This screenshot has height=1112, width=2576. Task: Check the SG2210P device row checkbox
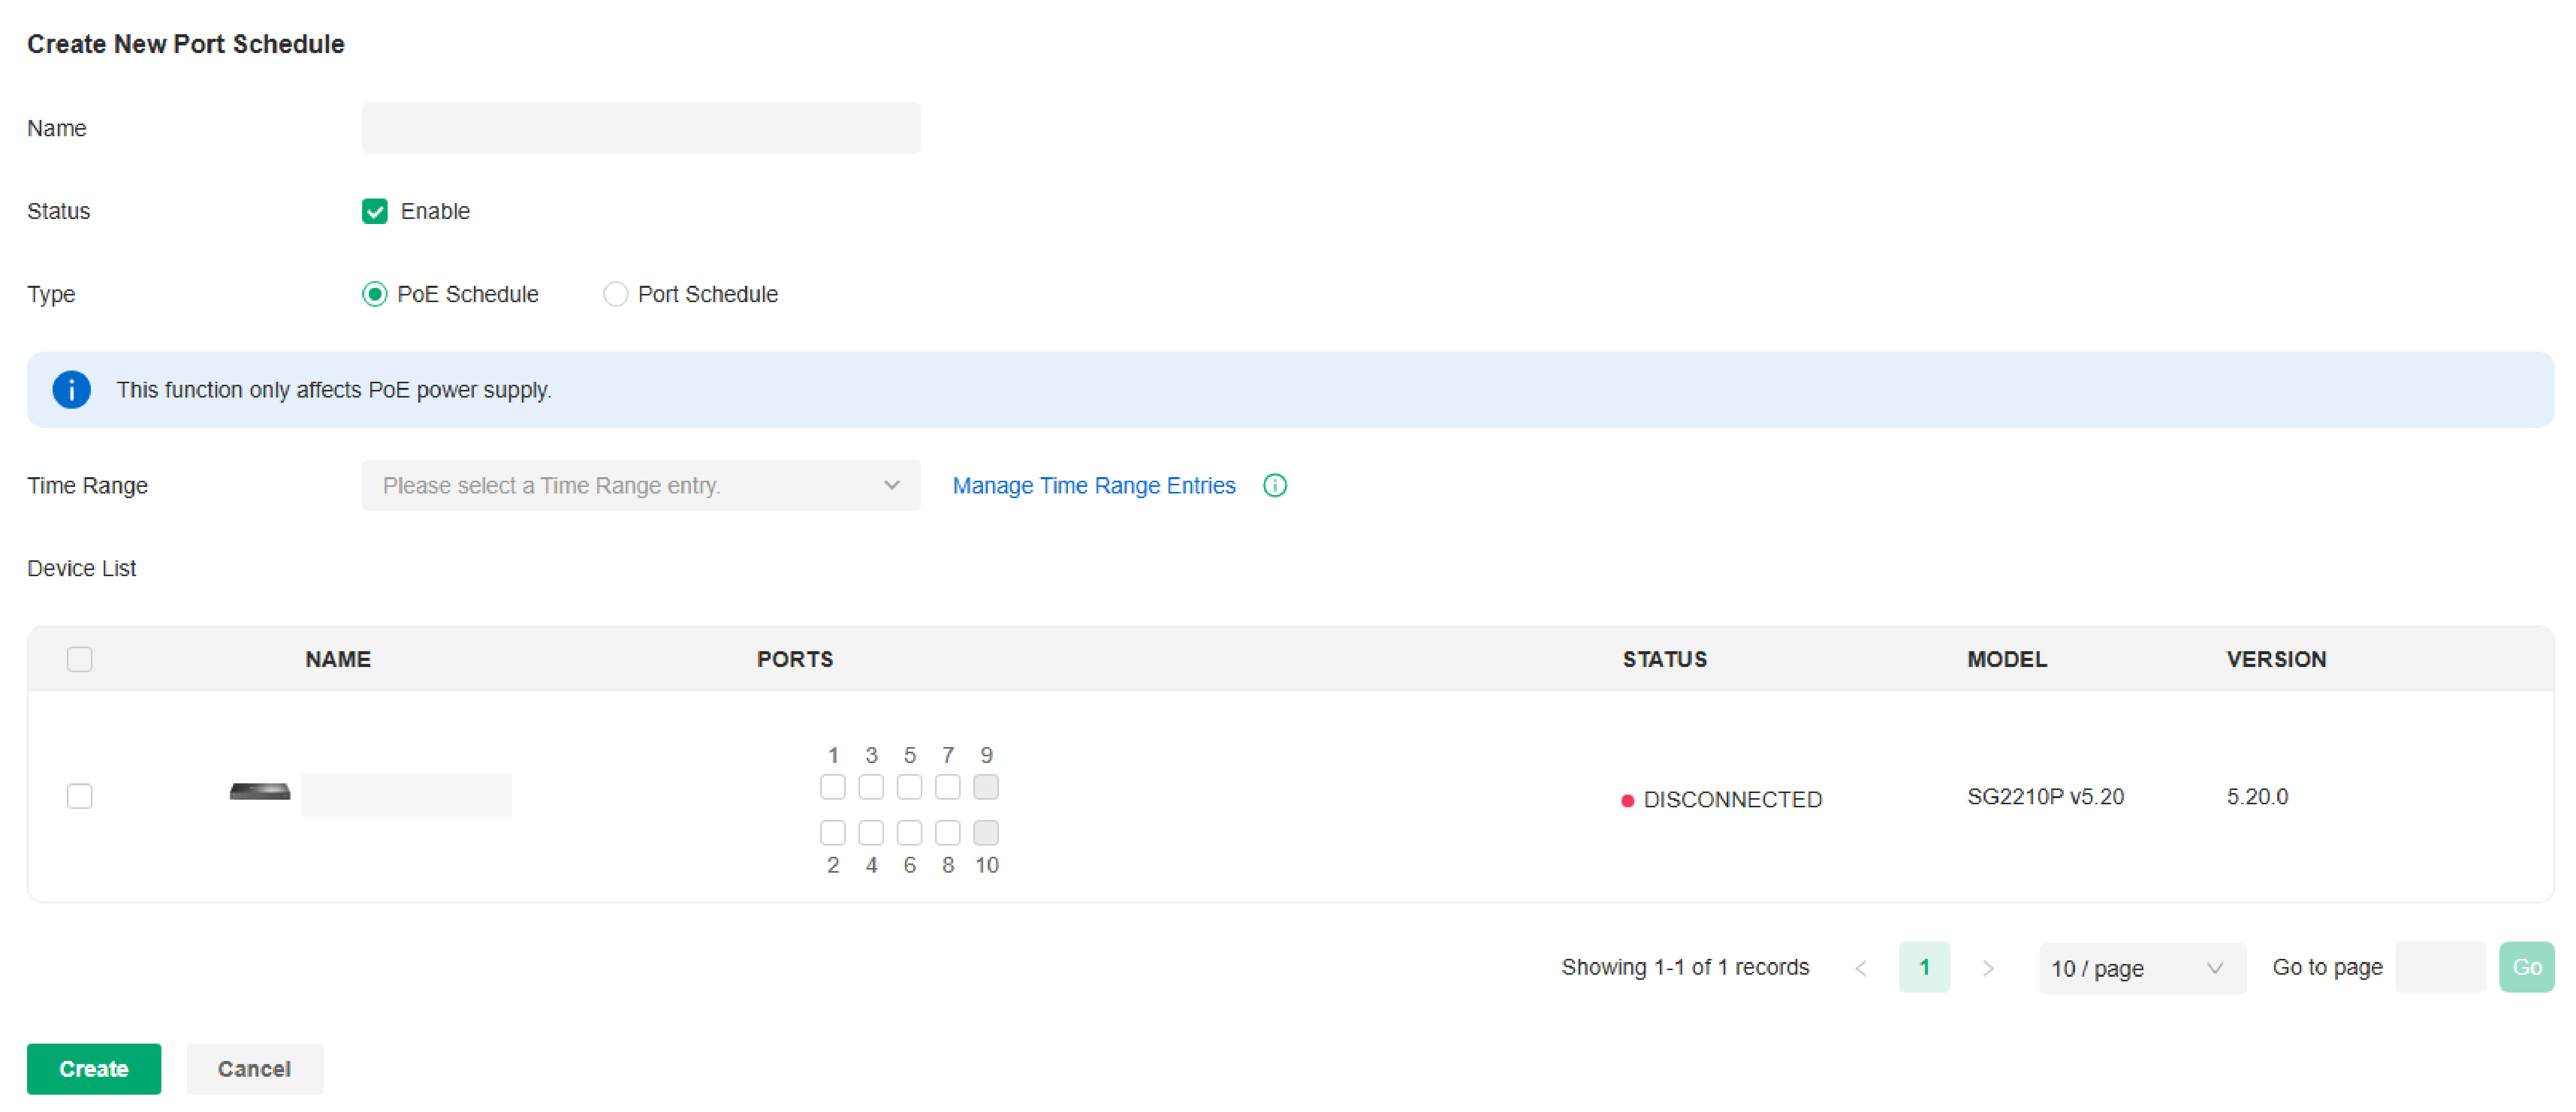(79, 796)
